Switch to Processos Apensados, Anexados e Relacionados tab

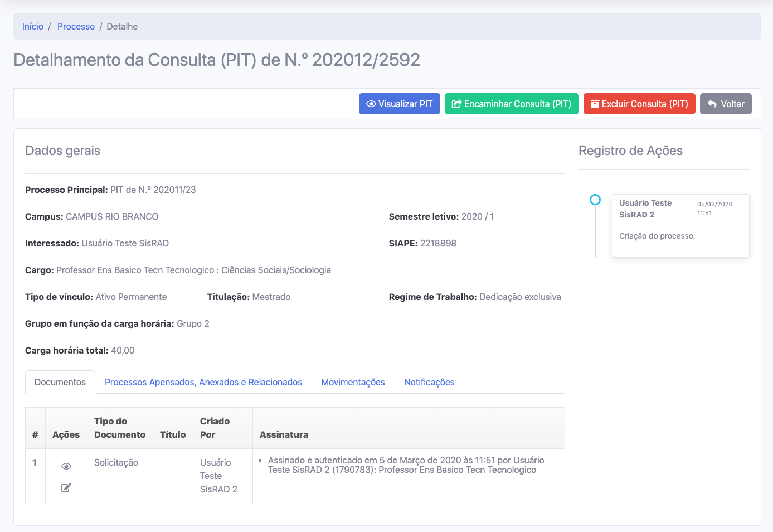tap(203, 382)
